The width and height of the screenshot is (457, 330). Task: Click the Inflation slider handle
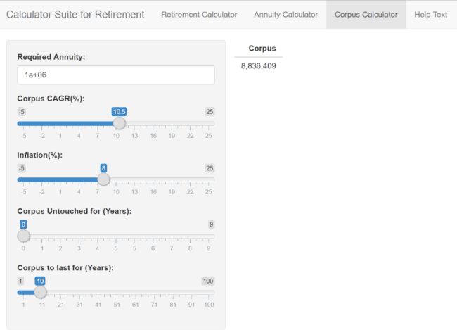tap(103, 179)
